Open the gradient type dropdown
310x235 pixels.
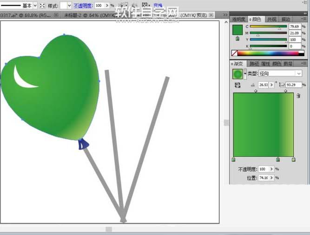pos(298,73)
